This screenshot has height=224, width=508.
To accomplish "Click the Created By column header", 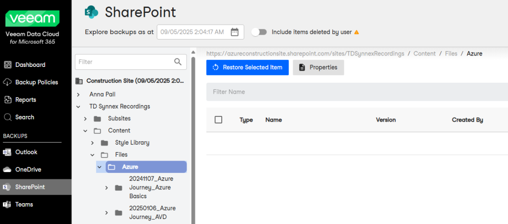I will click(x=467, y=120).
